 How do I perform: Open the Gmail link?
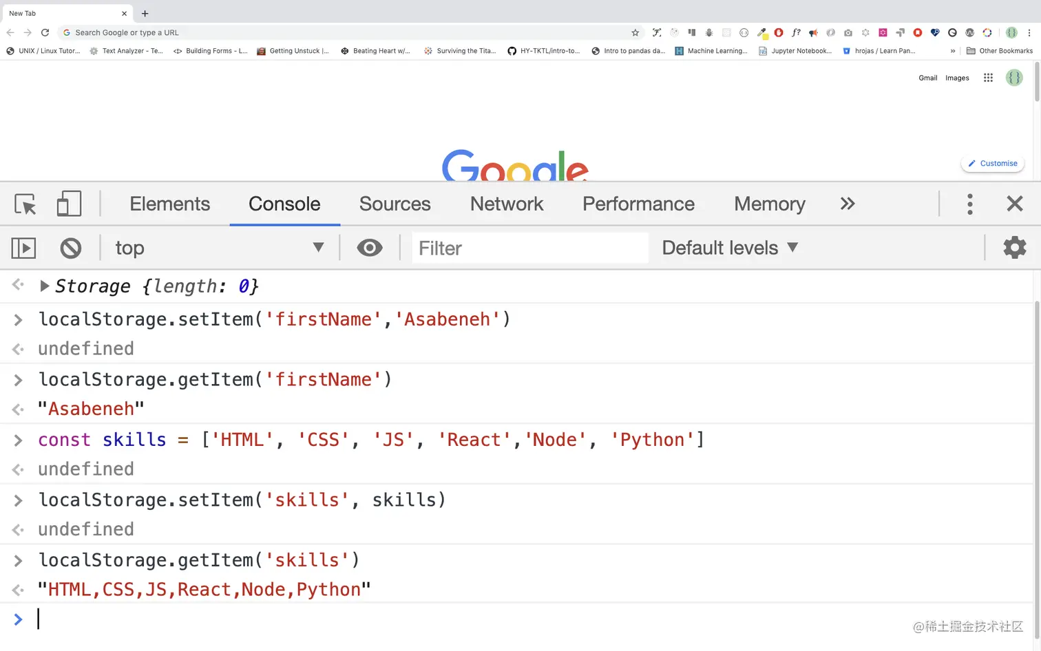(927, 78)
